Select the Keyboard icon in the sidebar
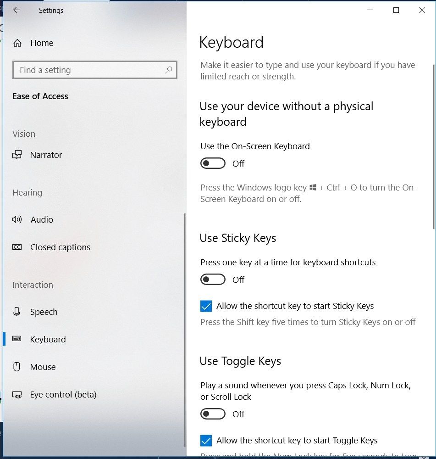 (17, 339)
